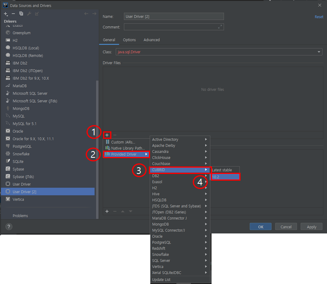The image size is (327, 284).
Task: Choose Custom JARs... from the add menu
Action: [127, 142]
